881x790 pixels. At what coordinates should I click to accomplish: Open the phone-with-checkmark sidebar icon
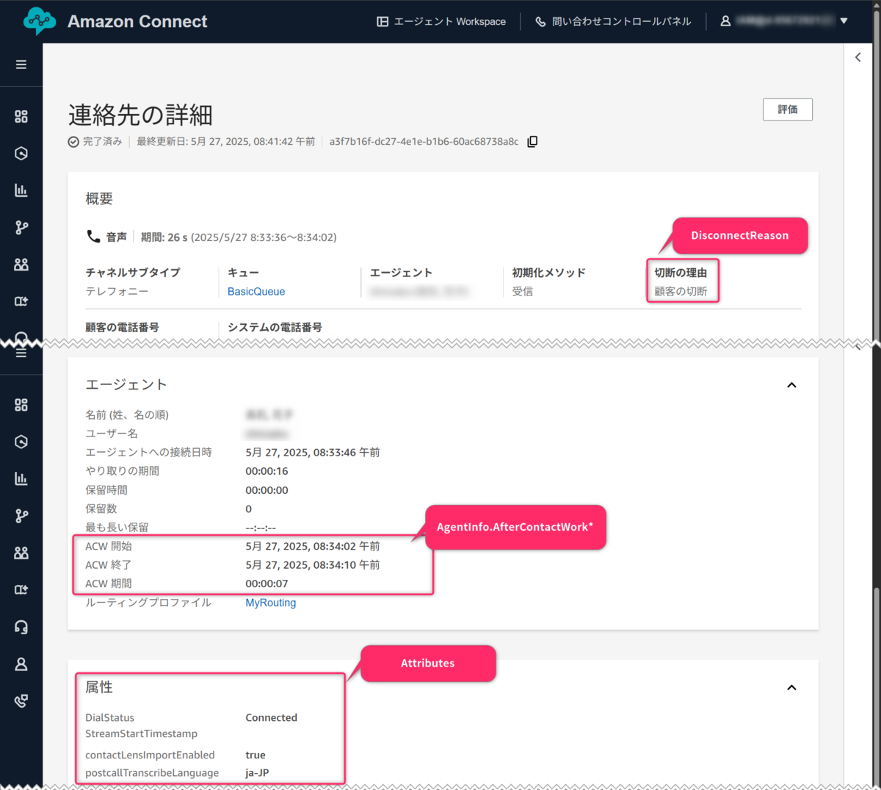tap(21, 701)
